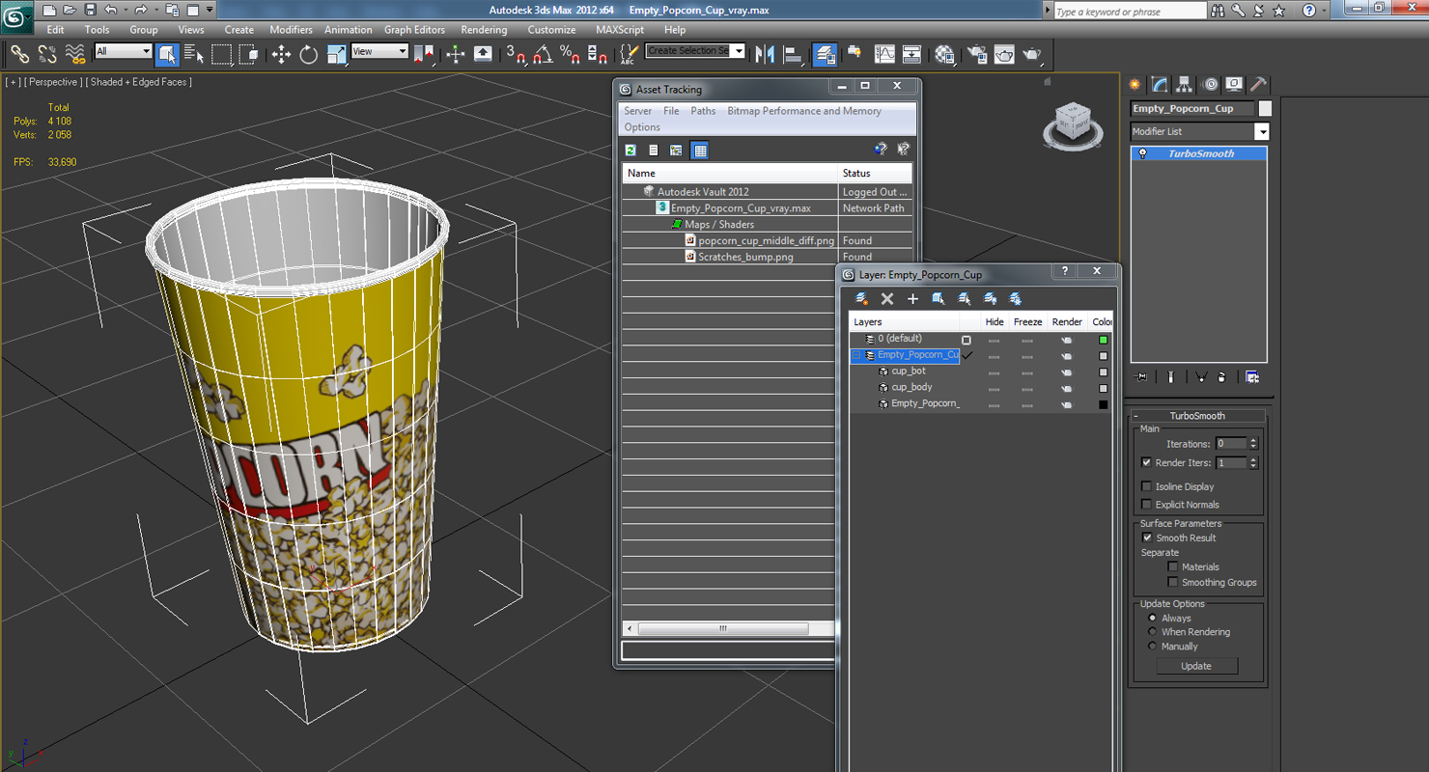Adjust Render Iters spinner arrows

1253,463
